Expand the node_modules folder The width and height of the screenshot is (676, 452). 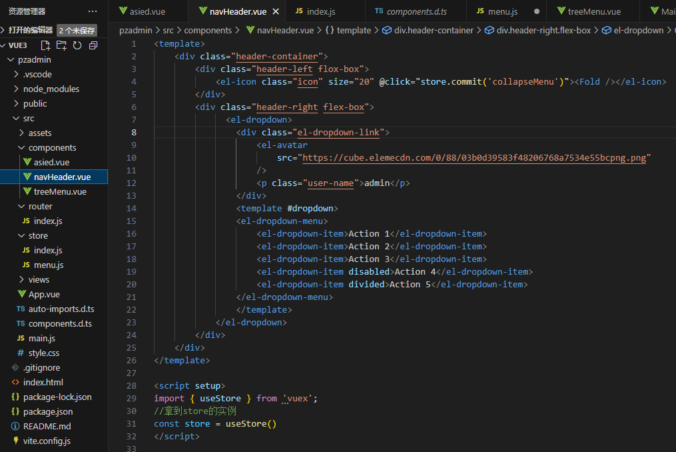[16, 89]
